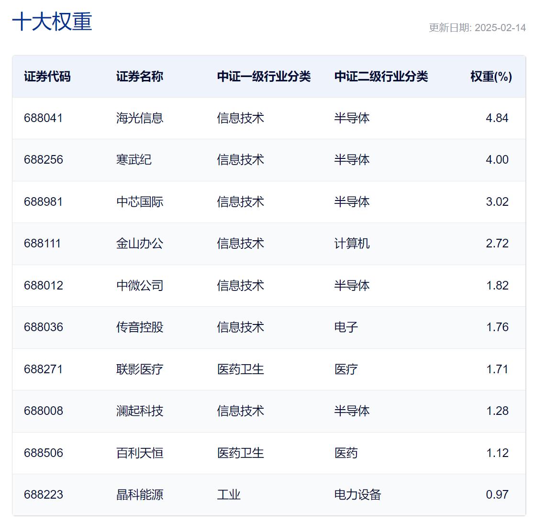The image size is (534, 524).
Task: Select the 中证一级行业分类 column header
Action: [264, 76]
